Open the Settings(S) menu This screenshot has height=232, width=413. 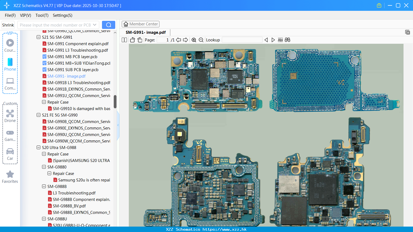(x=63, y=15)
